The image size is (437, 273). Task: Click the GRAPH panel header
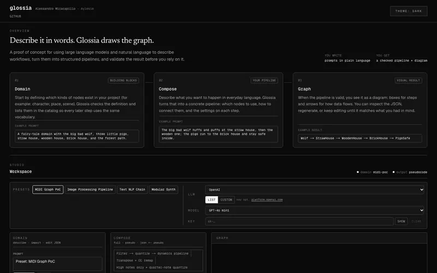pos(319,238)
